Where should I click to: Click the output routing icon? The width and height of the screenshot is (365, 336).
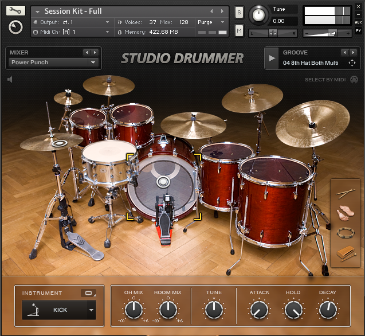pos(35,22)
